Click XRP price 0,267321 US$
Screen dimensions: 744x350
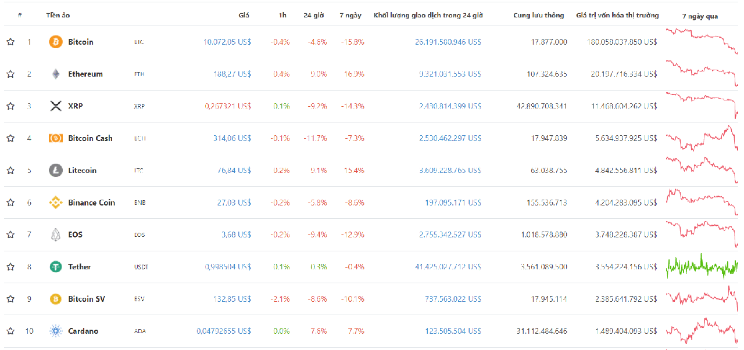(228, 106)
